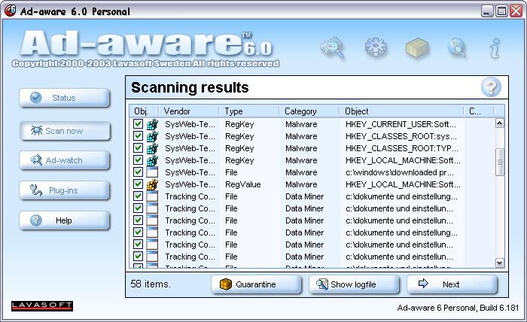
Task: Select the 'HKEY_CURRENT_USER:Soft...' object cell
Action: click(401, 124)
